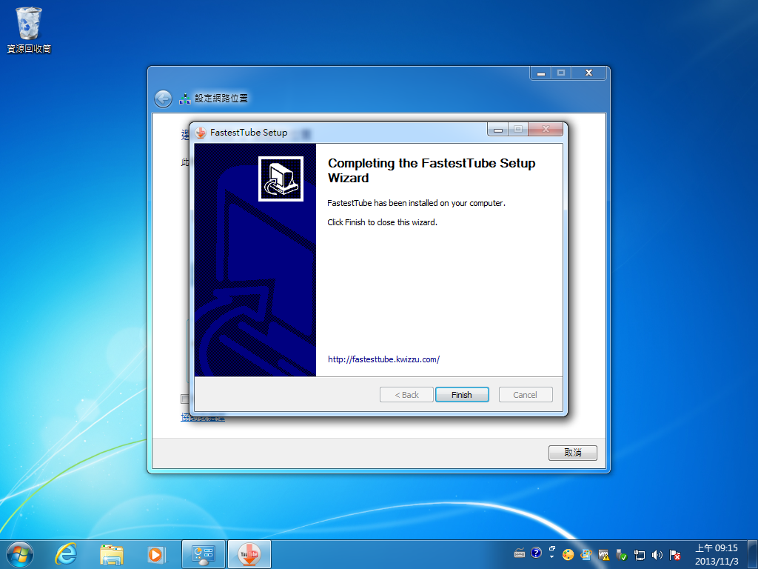Open the Windows Start menu
This screenshot has height=569, width=758.
(x=20, y=554)
